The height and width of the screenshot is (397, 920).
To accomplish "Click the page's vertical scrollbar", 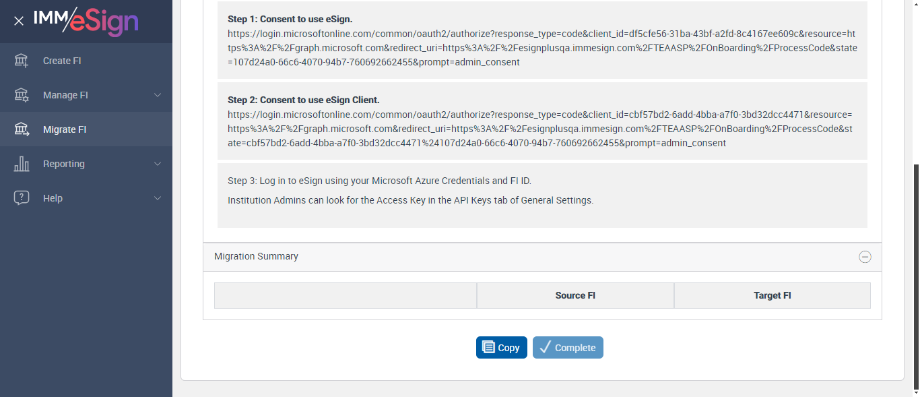I will pyautogui.click(x=915, y=270).
